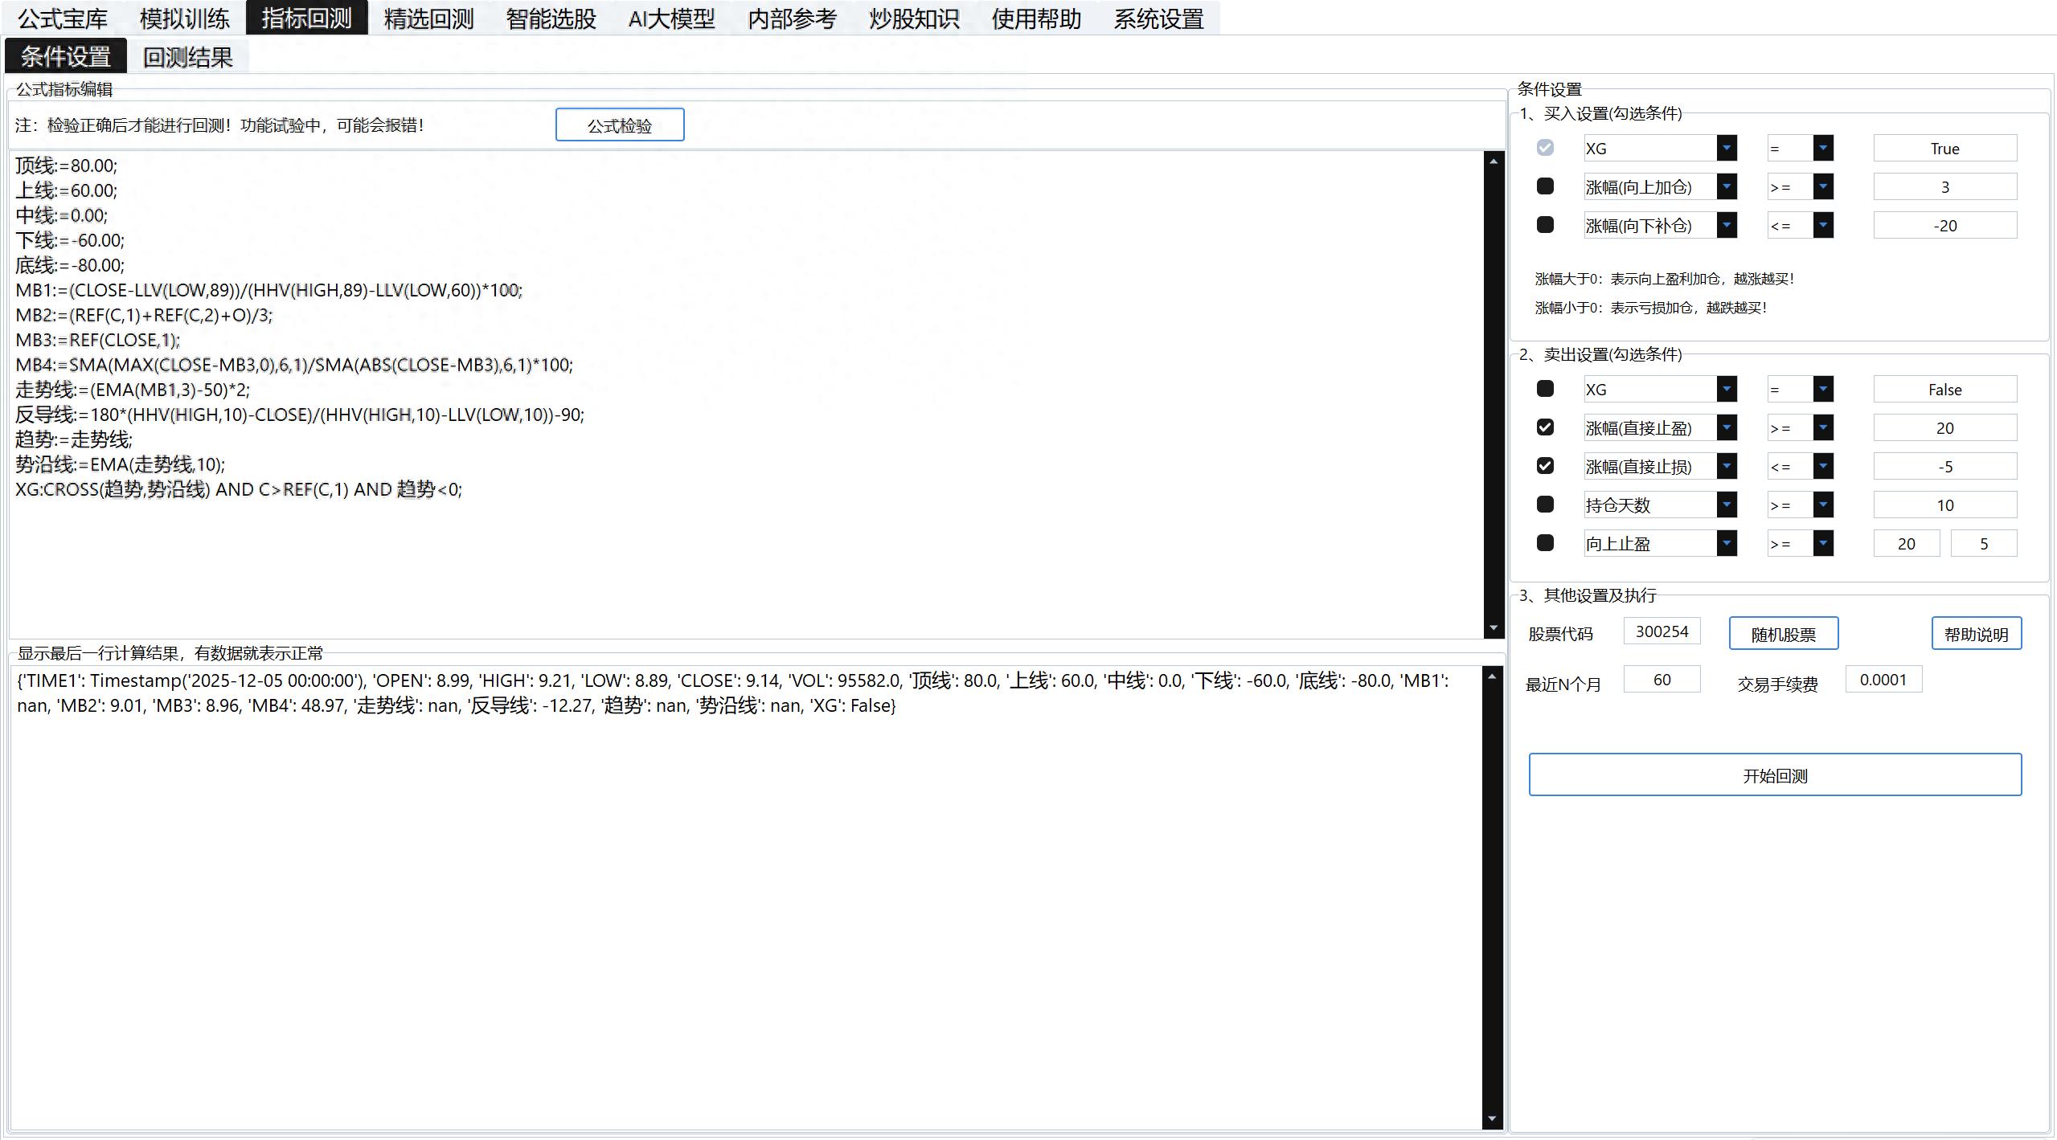Open operator dropdown in 涨幅(直接止盈) row
Viewport: 2057px width, 1140px height.
coord(1823,427)
